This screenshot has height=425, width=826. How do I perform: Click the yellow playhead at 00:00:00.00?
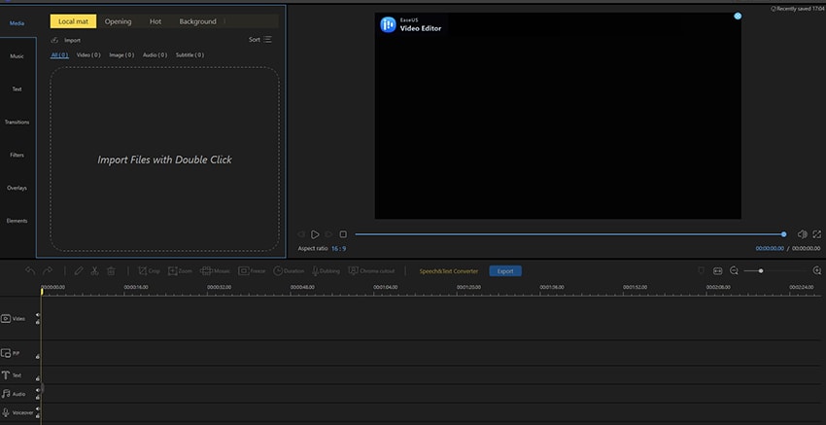42,290
